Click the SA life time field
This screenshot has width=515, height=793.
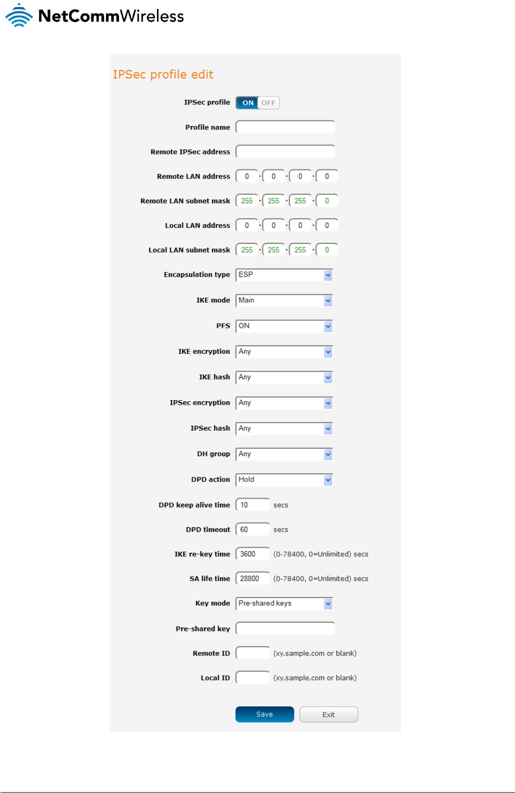[x=252, y=579]
